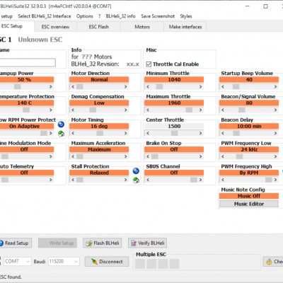Click right arrow of PWM Frequency Low scrollbar
Image resolution: width=283 pixels, height=283 pixels.
coord(275,156)
